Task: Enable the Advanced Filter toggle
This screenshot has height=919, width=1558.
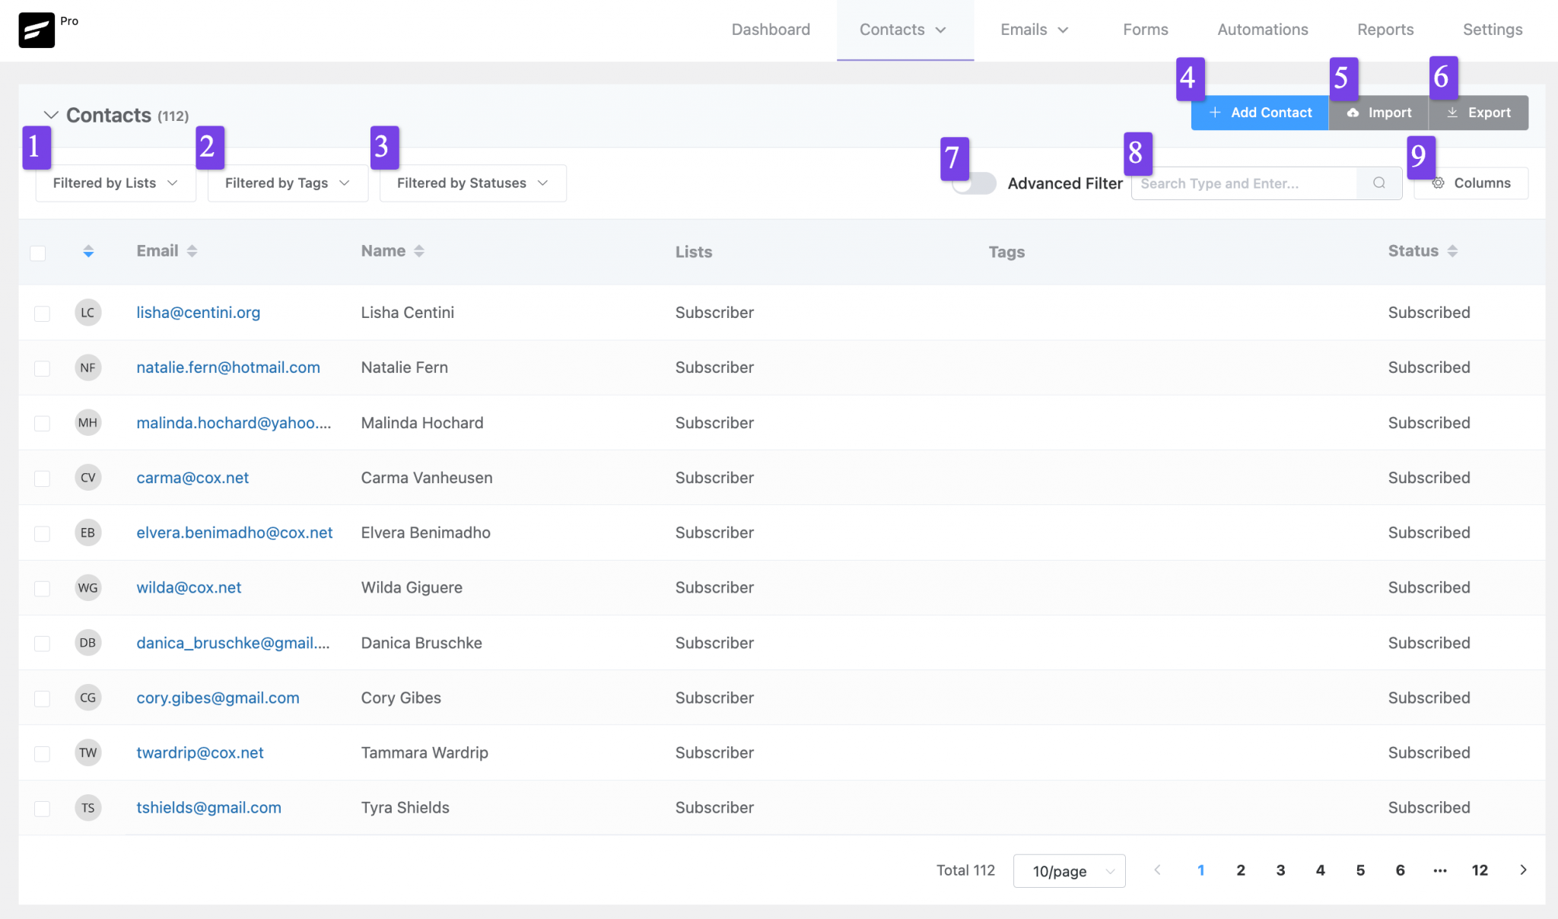Action: (x=974, y=183)
